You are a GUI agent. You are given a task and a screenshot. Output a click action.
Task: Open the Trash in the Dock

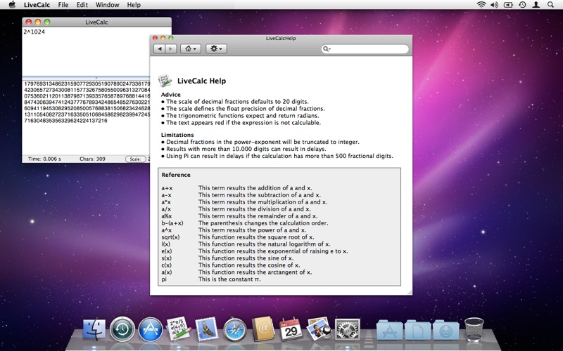(474, 329)
